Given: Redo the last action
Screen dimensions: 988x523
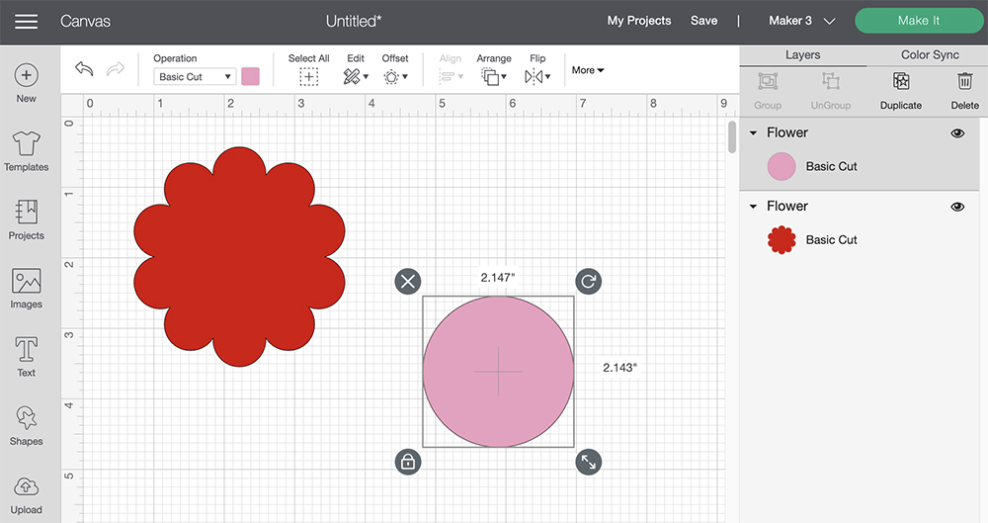Looking at the screenshot, I should click(x=116, y=68).
